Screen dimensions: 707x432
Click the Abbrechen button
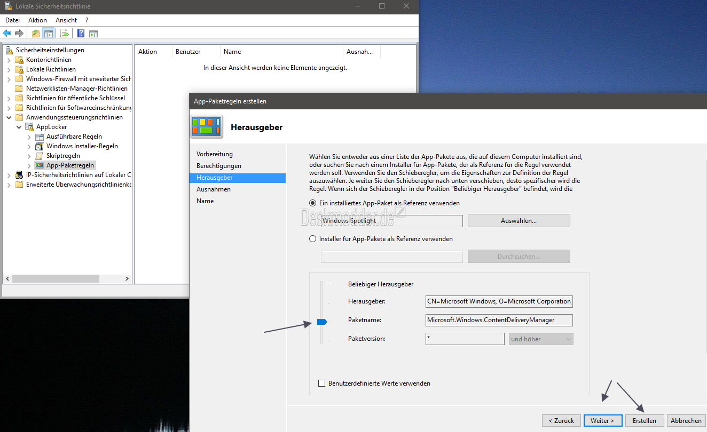coord(686,420)
